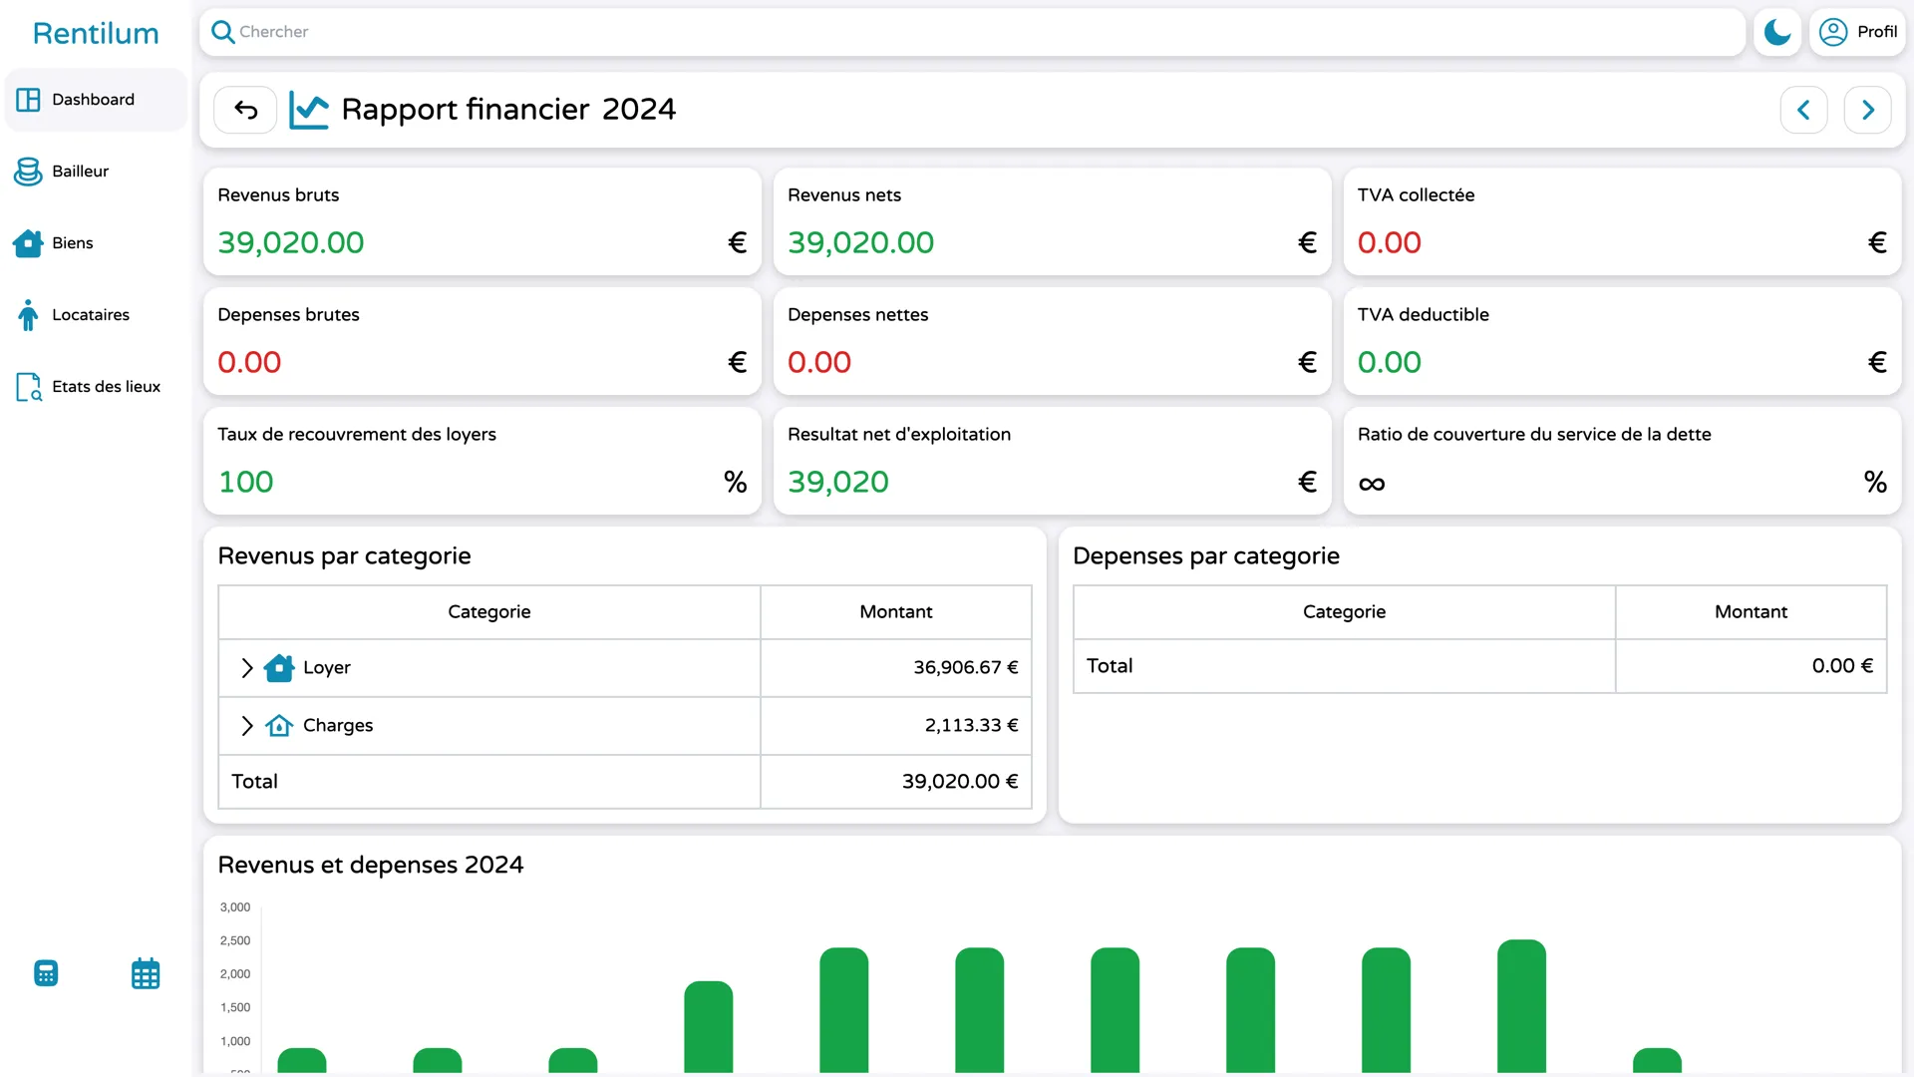
Task: Click the Etats des lieux document icon
Action: coord(28,387)
